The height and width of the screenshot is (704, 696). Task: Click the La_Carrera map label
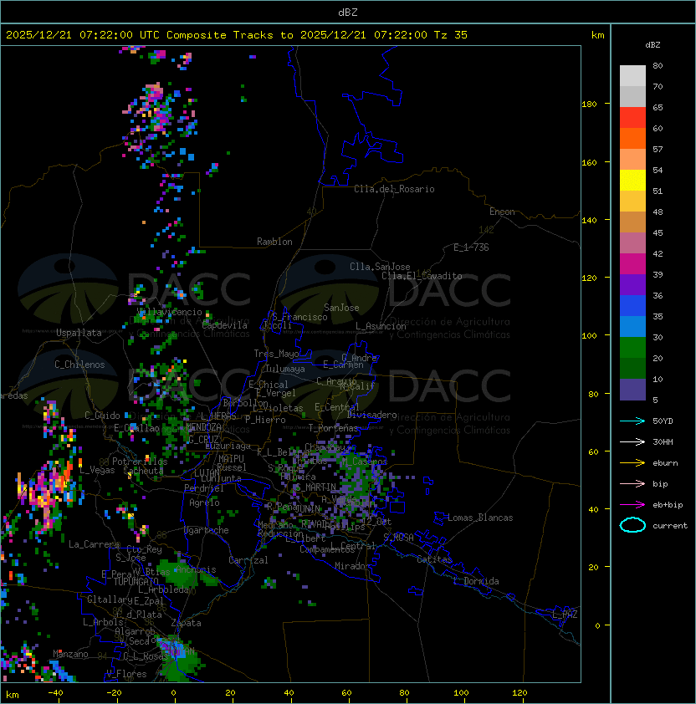pos(94,544)
